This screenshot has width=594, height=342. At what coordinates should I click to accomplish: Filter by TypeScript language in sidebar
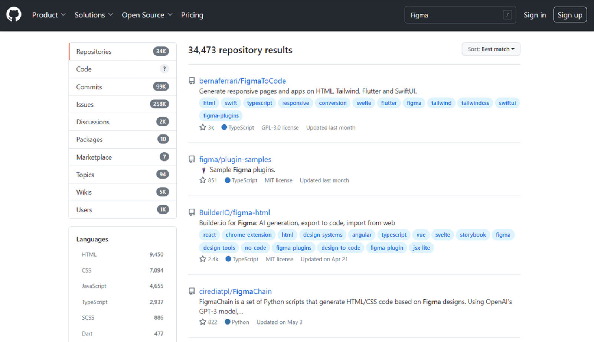123,302
